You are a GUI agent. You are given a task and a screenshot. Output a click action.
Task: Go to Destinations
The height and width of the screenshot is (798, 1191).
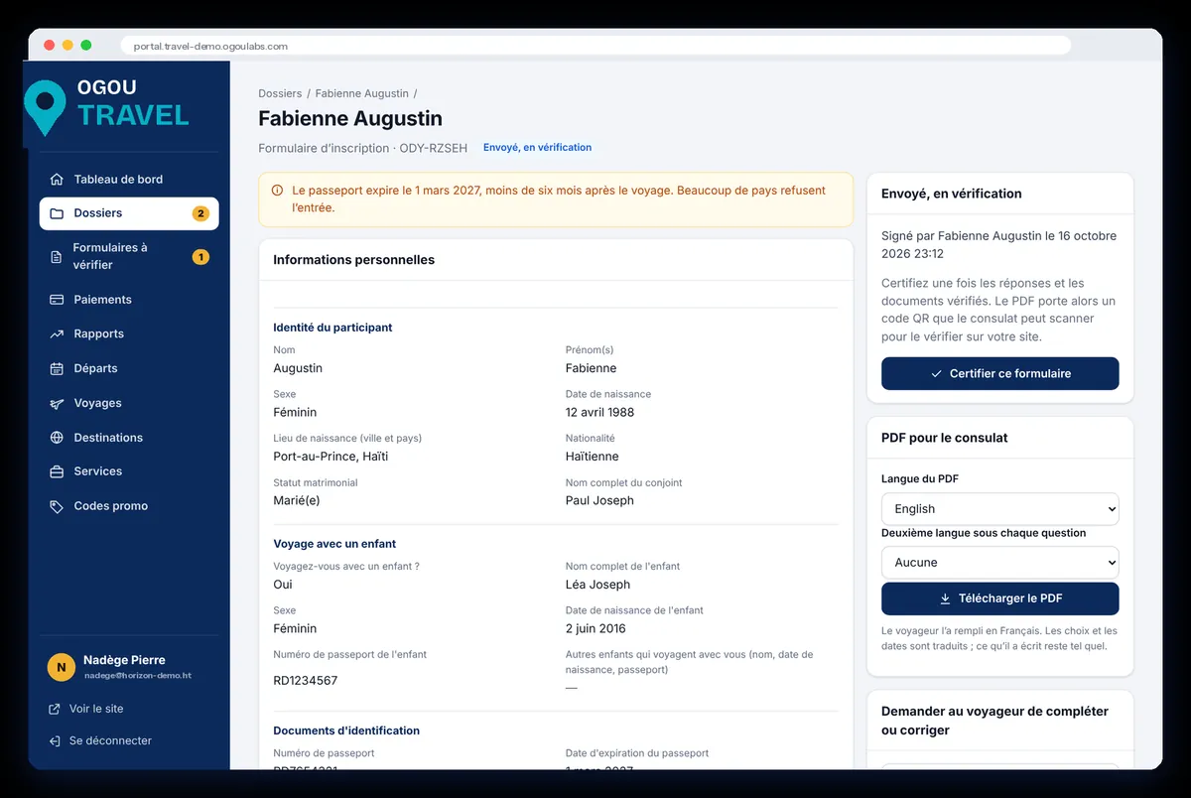(129, 438)
